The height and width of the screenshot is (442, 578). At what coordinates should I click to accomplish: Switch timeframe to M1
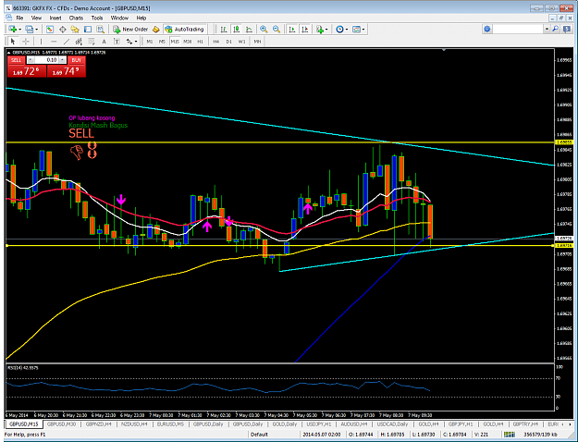(149, 42)
